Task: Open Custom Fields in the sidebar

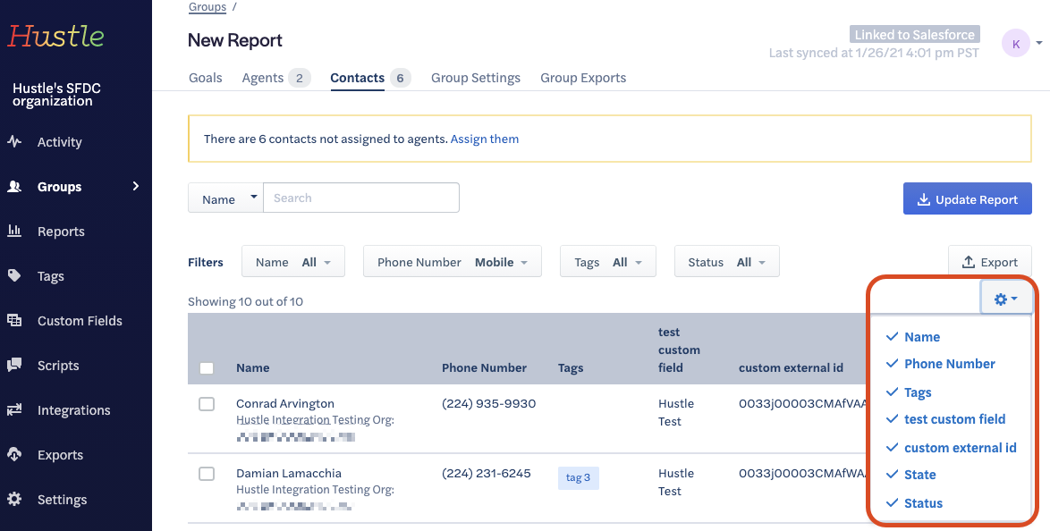Action: click(x=80, y=321)
